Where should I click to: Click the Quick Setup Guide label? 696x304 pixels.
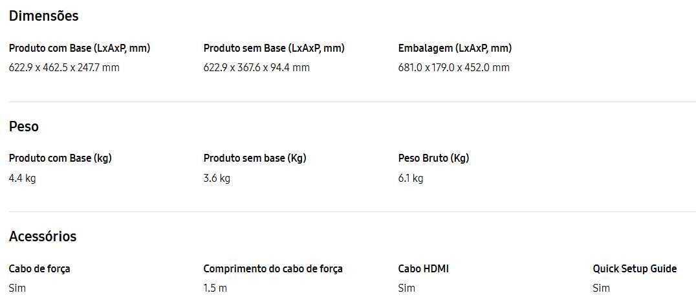[635, 269]
